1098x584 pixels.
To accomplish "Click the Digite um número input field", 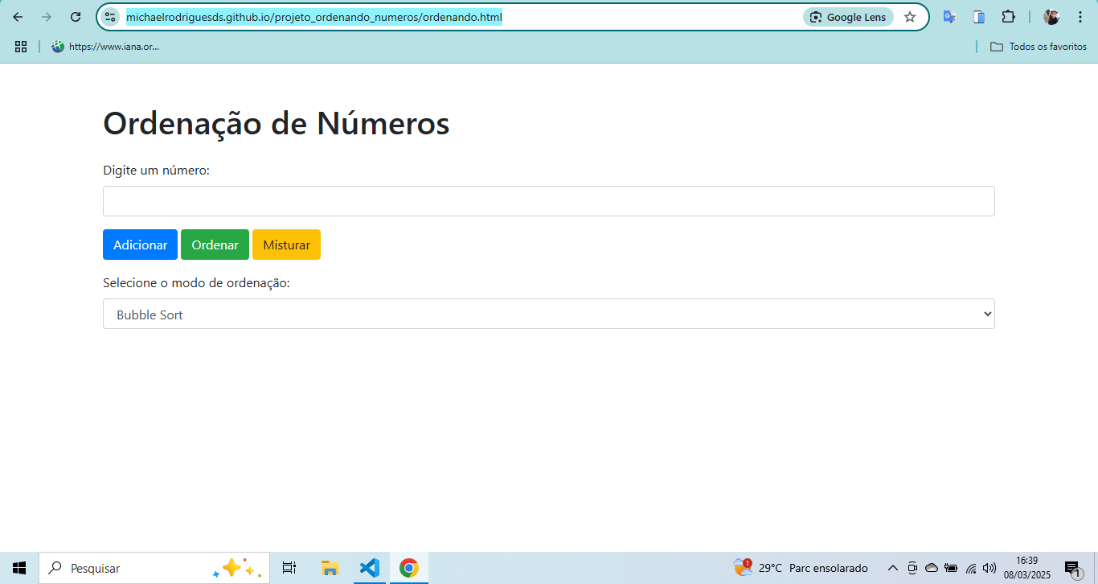I will pyautogui.click(x=548, y=201).
